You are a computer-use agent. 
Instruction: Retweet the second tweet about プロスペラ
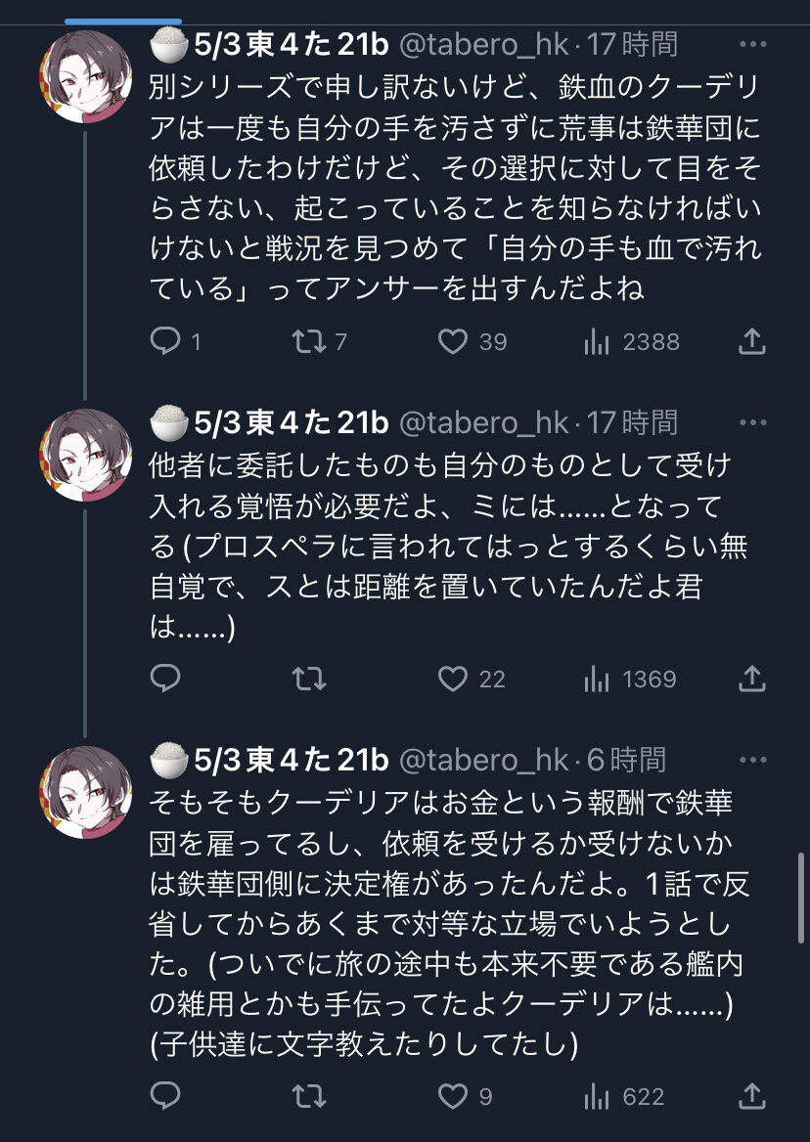[309, 679]
